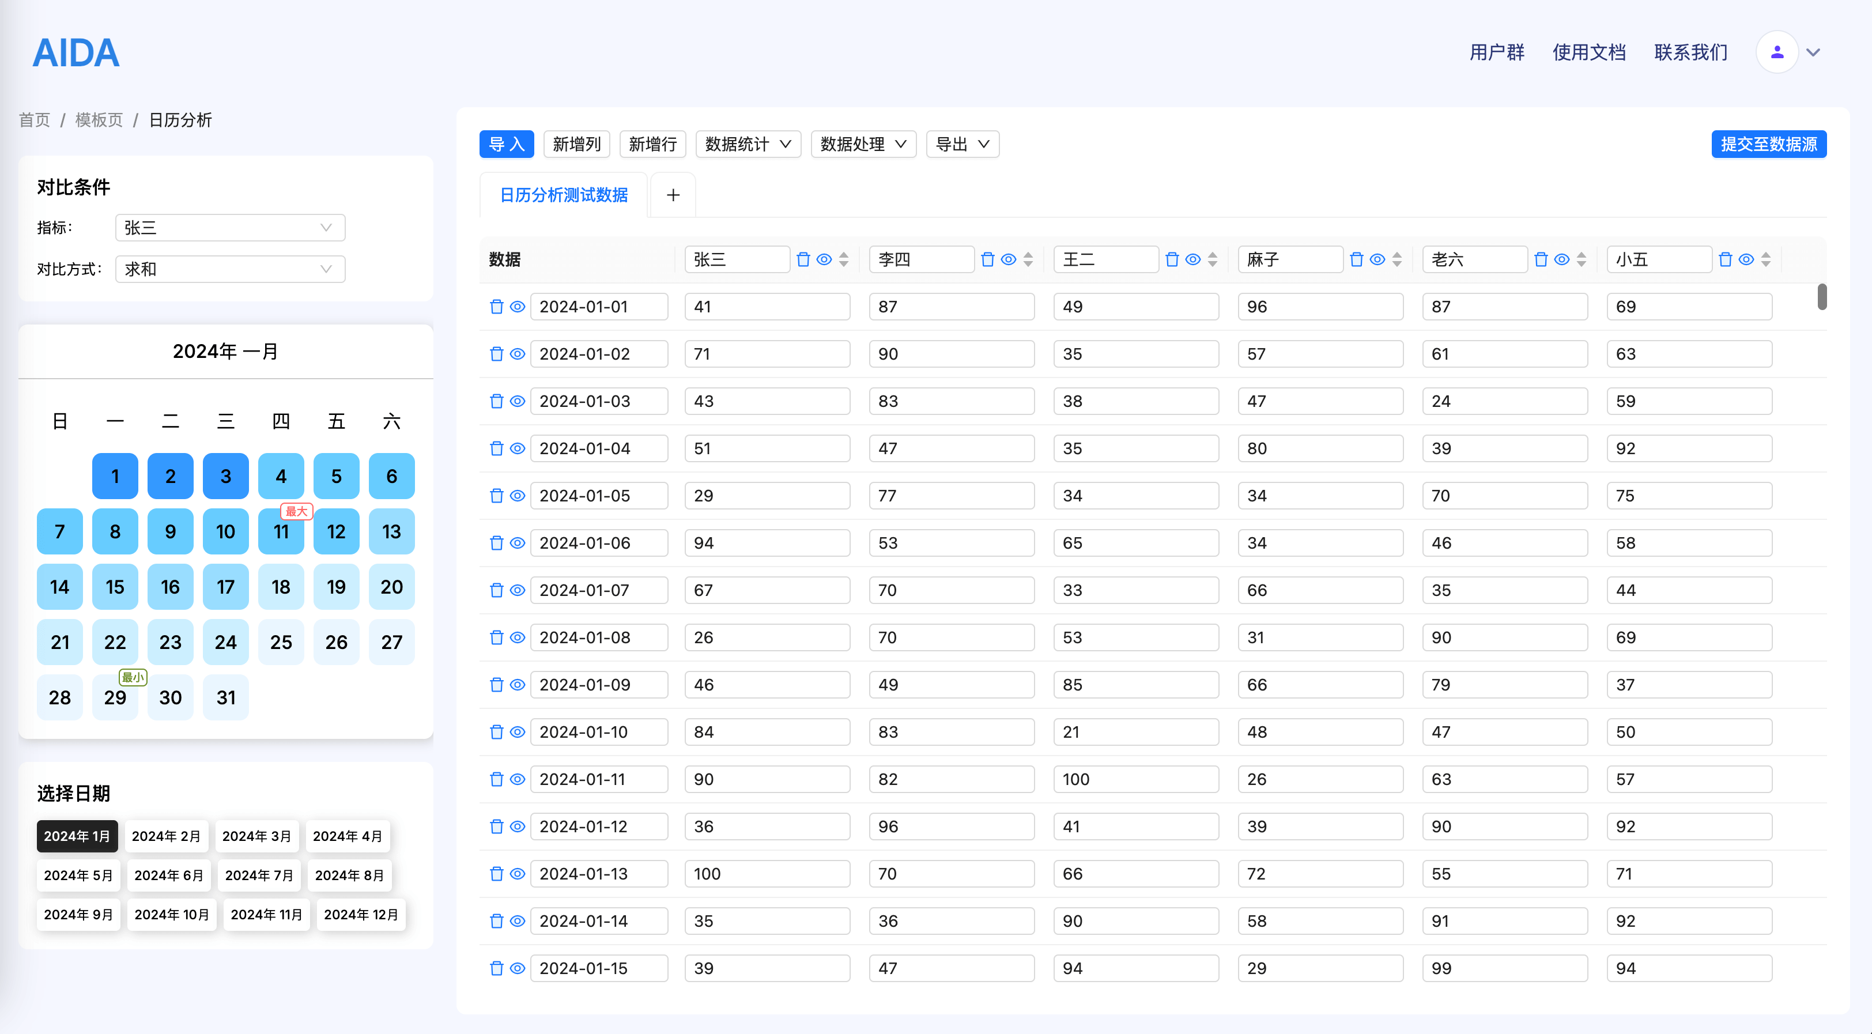Select month 2024年 6月
This screenshot has width=1872, height=1034.
(x=169, y=875)
